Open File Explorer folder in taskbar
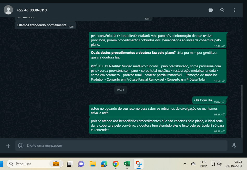The width and height of the screenshot is (247, 170). click(92, 164)
